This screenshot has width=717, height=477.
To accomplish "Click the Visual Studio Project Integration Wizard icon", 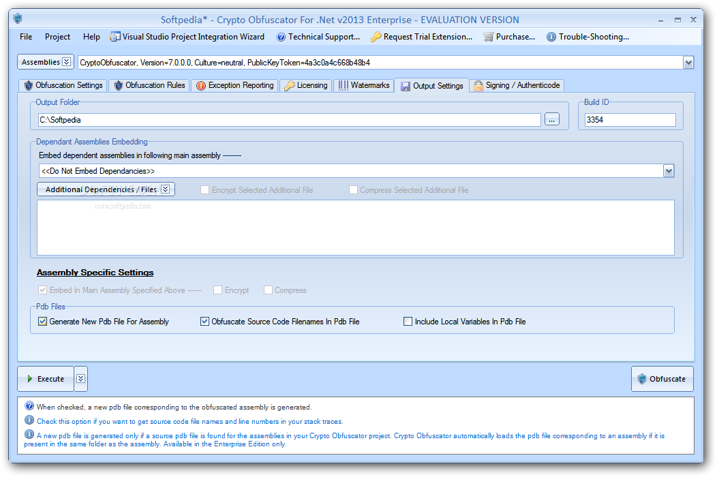I will [x=115, y=37].
